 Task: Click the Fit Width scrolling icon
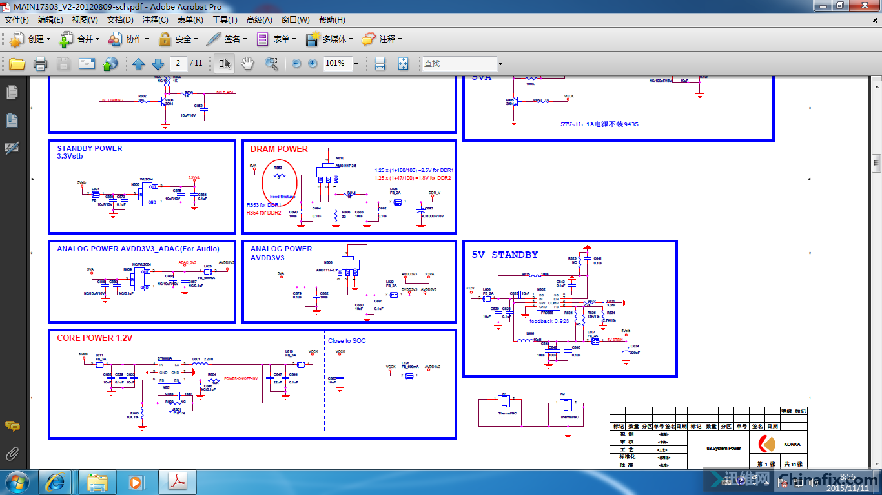tap(380, 64)
